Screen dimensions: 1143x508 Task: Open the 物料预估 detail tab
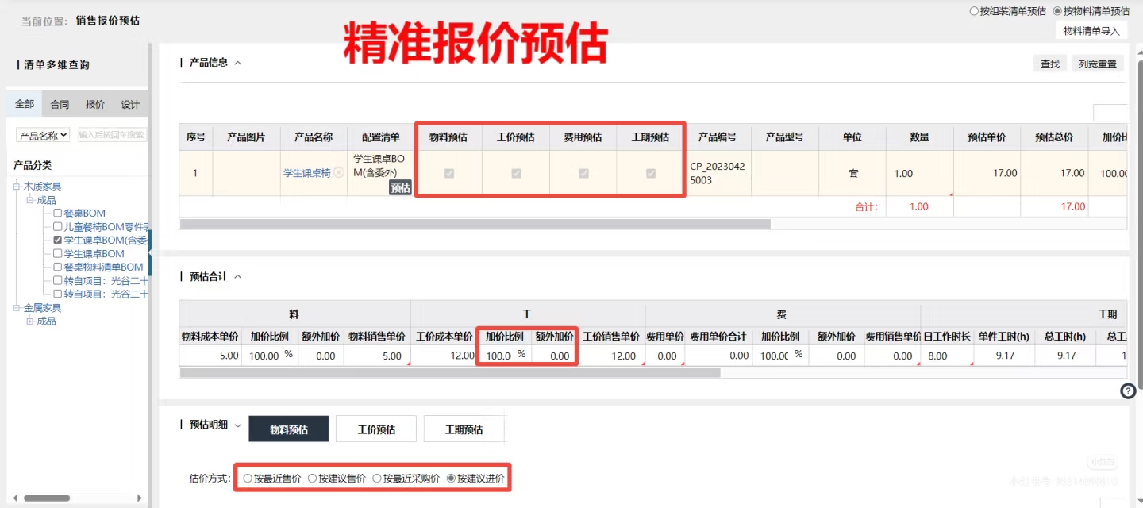[289, 429]
